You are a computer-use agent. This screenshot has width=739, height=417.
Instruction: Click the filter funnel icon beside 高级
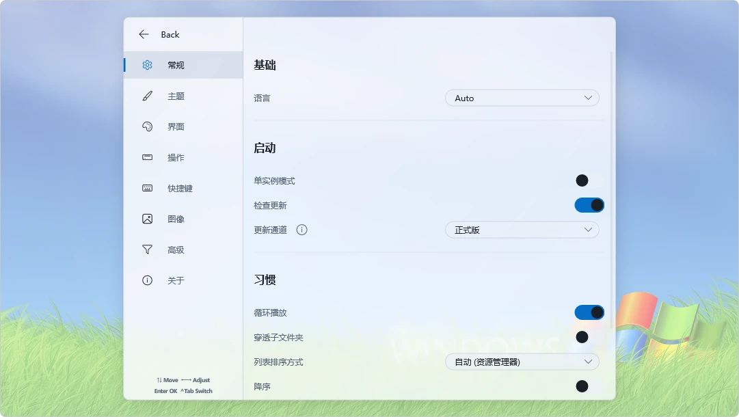[x=147, y=250]
